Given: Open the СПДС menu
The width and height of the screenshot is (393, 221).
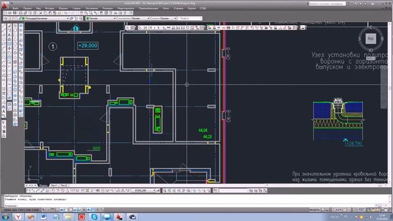Looking at the screenshot, I should [203, 8].
